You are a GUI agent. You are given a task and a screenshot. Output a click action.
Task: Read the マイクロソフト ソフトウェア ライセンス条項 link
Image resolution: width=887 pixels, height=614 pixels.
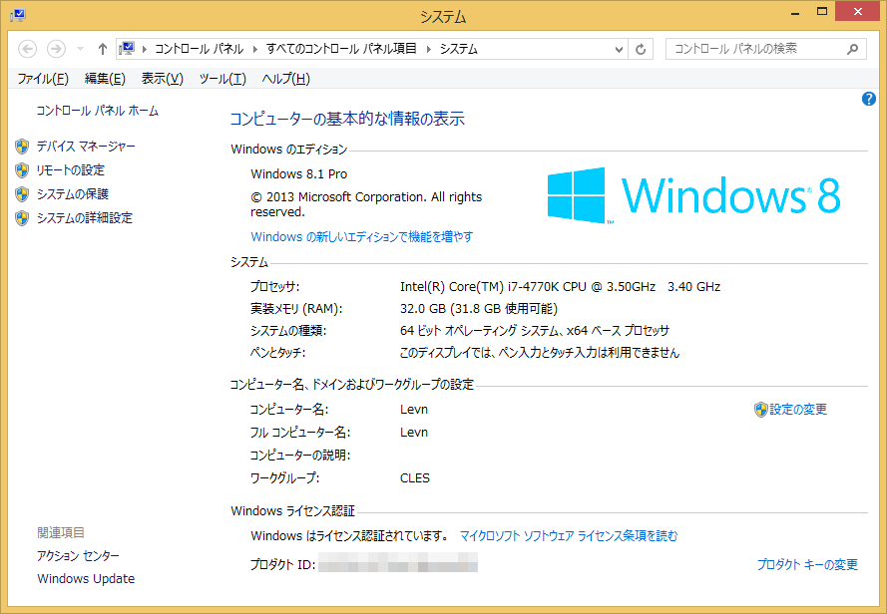568,536
